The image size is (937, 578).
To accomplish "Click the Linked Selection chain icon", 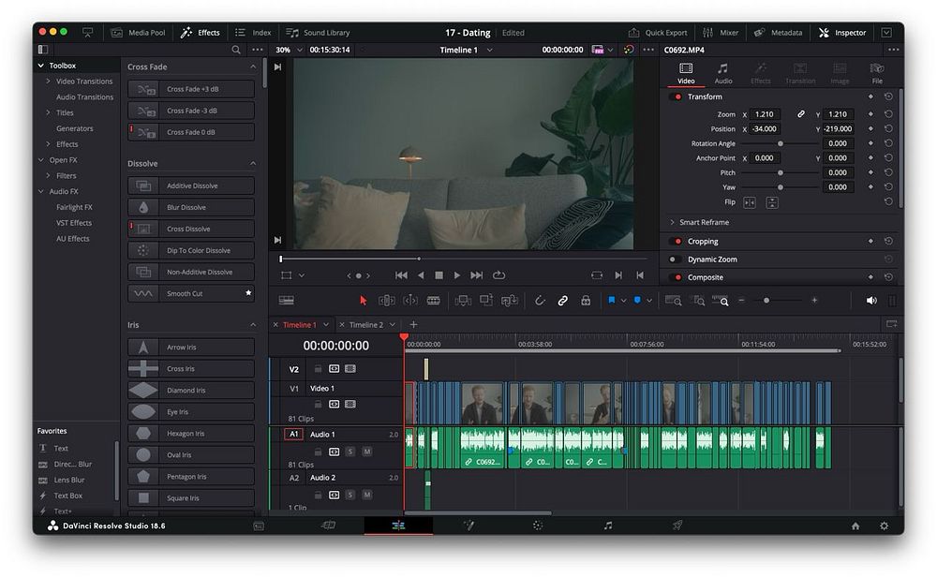I will point(562,301).
